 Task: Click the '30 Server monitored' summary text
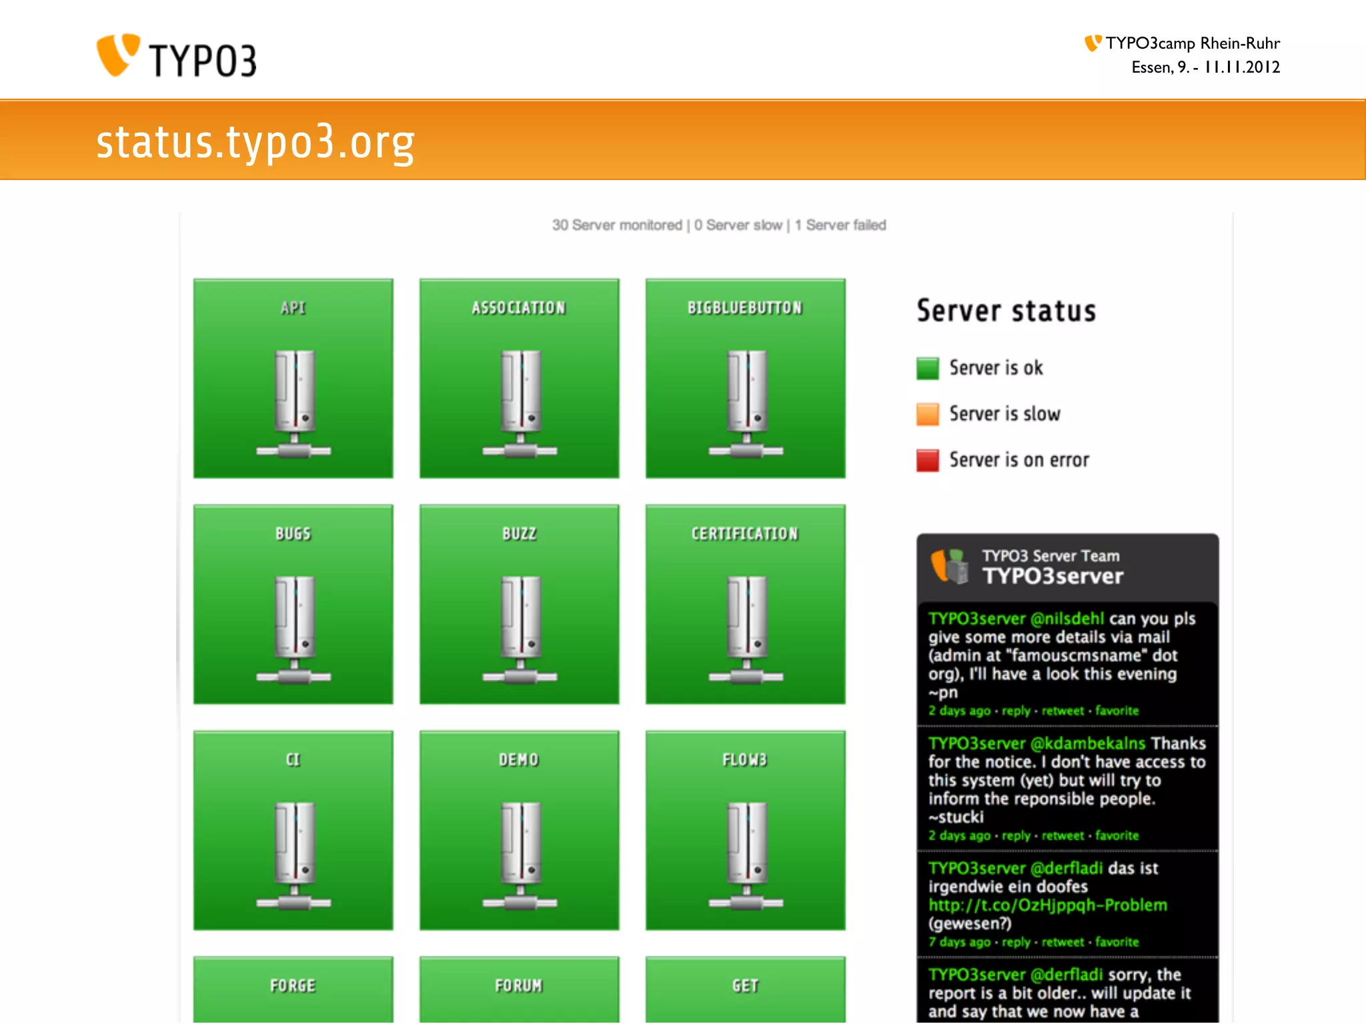[617, 225]
